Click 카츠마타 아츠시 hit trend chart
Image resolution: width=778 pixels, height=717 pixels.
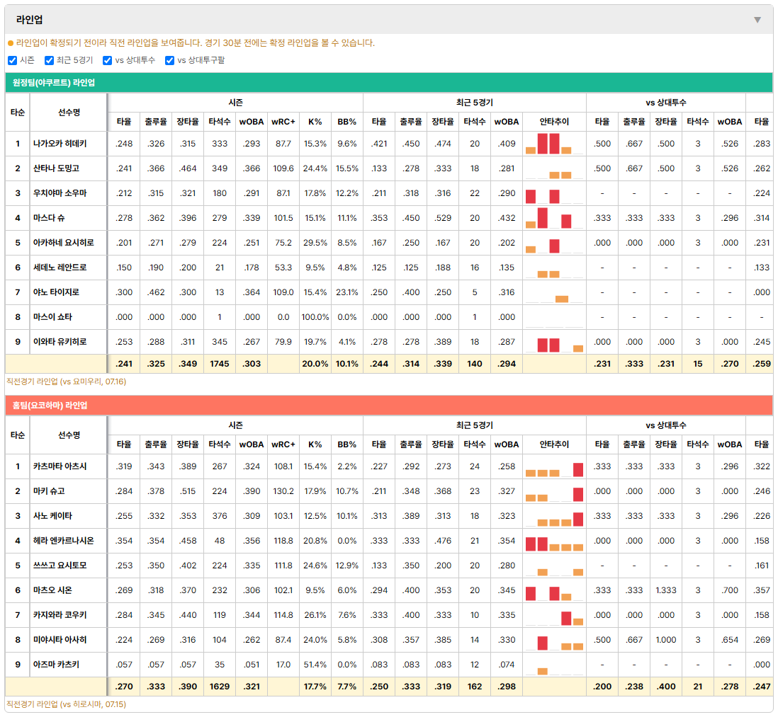(x=554, y=466)
